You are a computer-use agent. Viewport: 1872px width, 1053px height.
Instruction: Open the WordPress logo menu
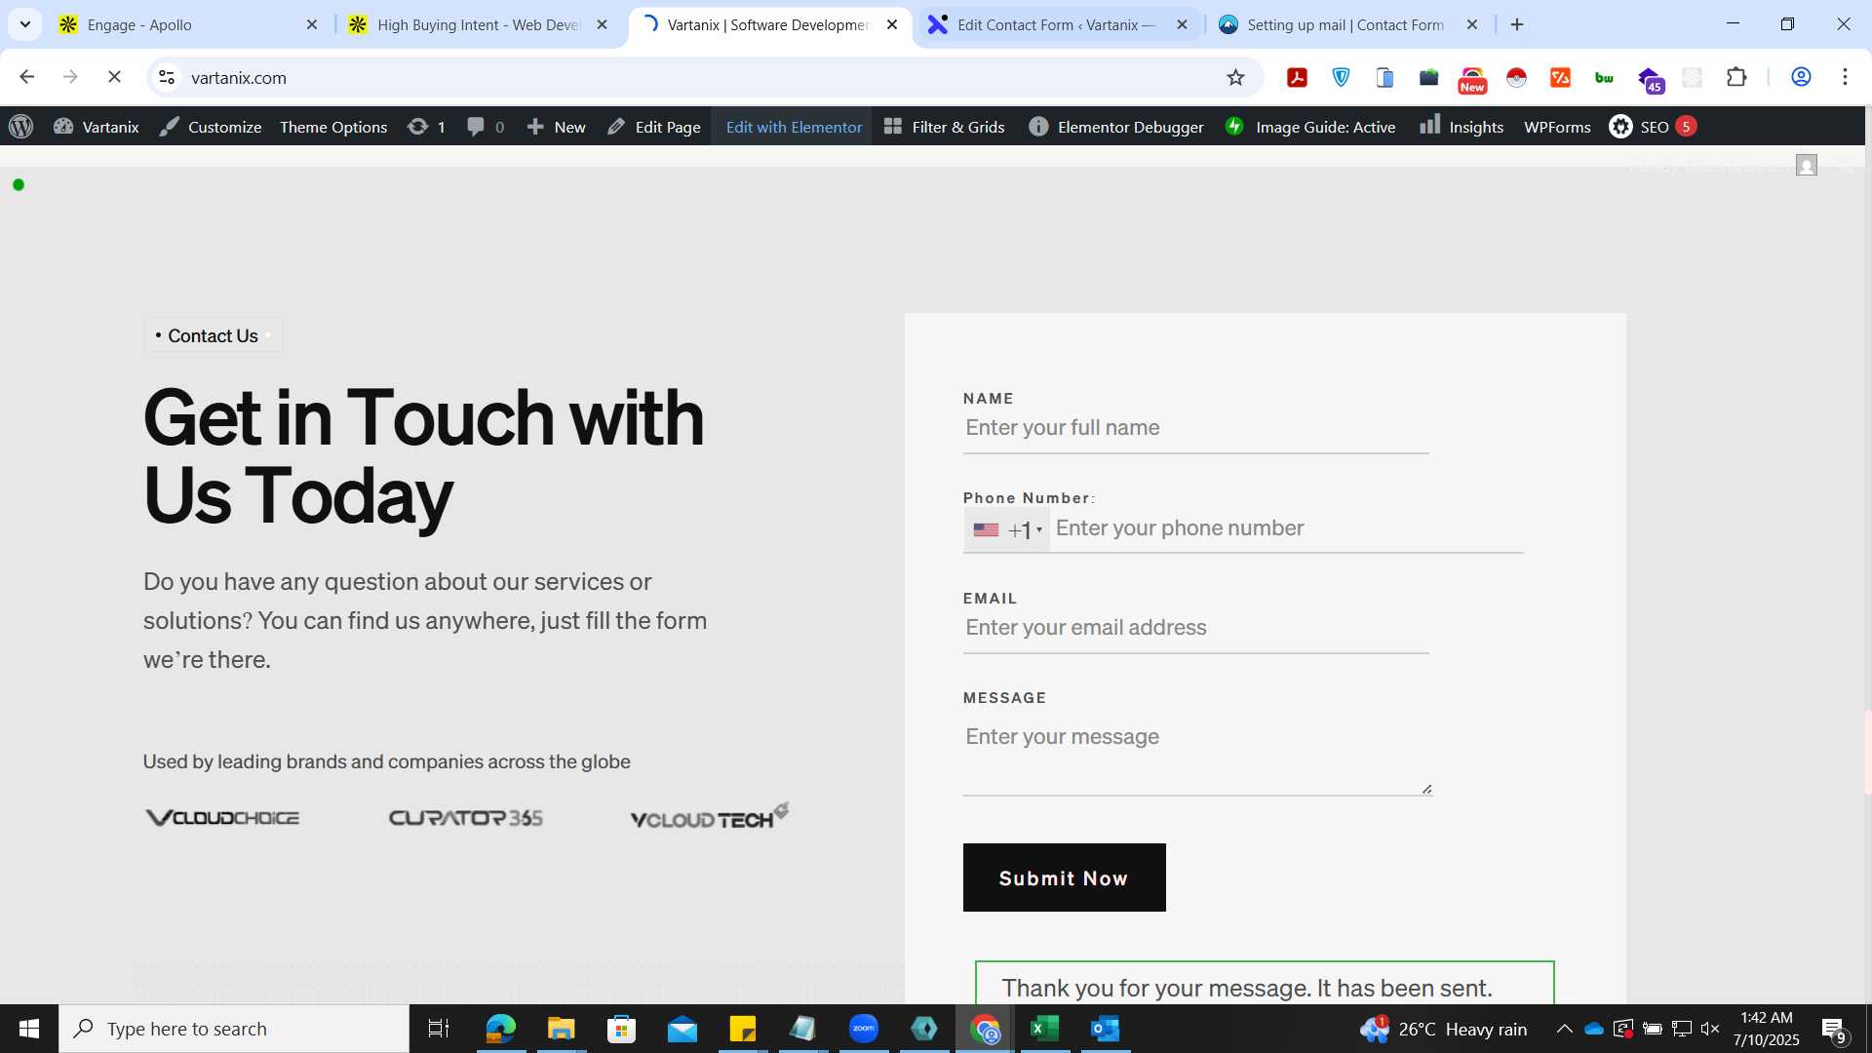click(21, 127)
